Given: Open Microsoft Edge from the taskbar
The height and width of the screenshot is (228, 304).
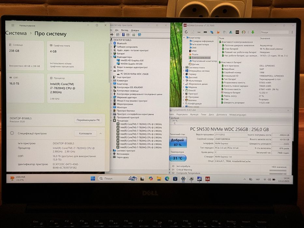Looking at the screenshot, I should (x=167, y=179).
